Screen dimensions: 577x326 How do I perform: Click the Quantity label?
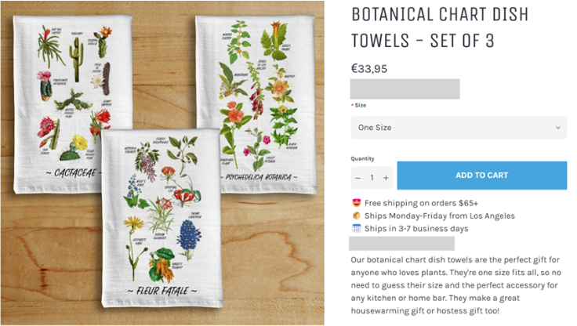tap(362, 158)
